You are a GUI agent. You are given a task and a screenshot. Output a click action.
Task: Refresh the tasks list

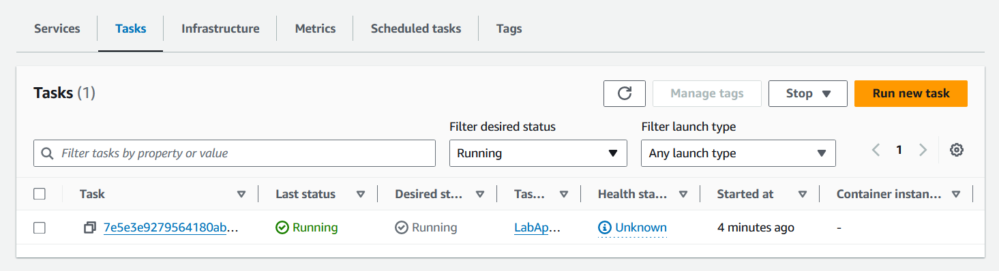(625, 93)
